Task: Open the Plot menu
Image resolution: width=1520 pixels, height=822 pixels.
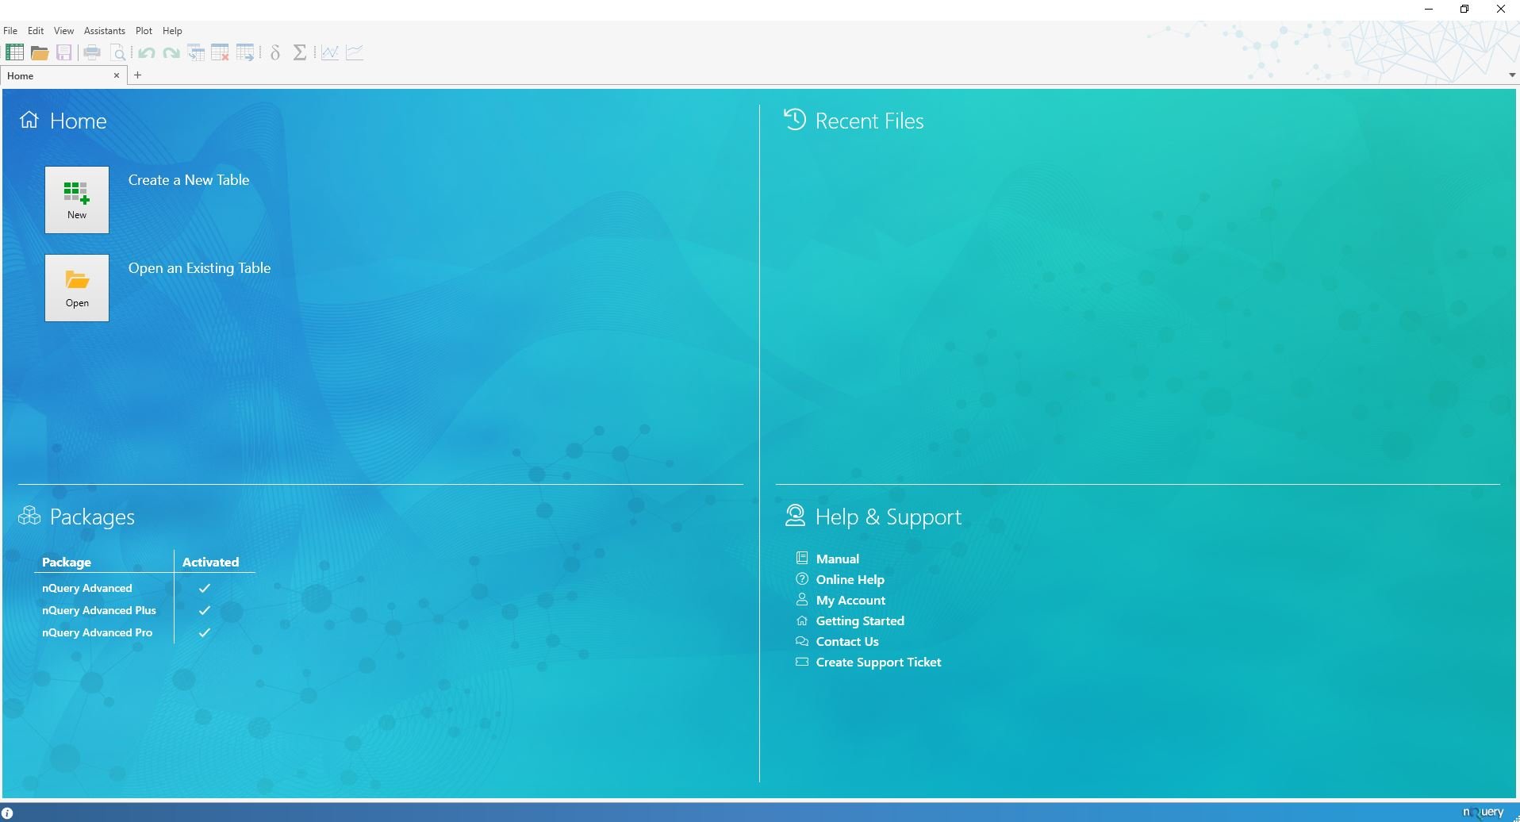Action: (144, 31)
